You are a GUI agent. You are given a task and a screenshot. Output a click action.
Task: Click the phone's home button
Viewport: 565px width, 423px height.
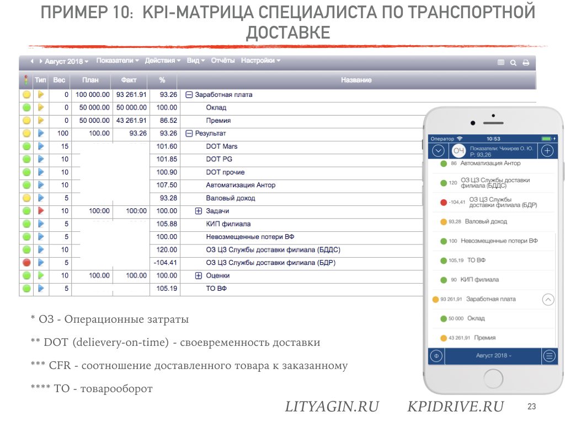pyautogui.click(x=493, y=378)
